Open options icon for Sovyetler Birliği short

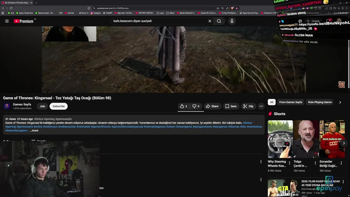click(341, 163)
